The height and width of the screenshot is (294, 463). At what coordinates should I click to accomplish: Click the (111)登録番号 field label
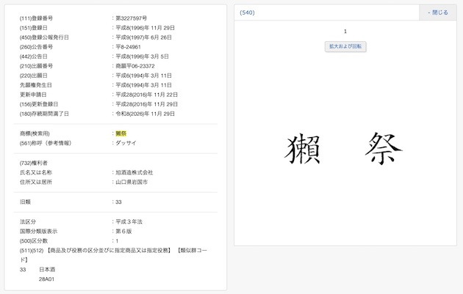[x=41, y=18]
